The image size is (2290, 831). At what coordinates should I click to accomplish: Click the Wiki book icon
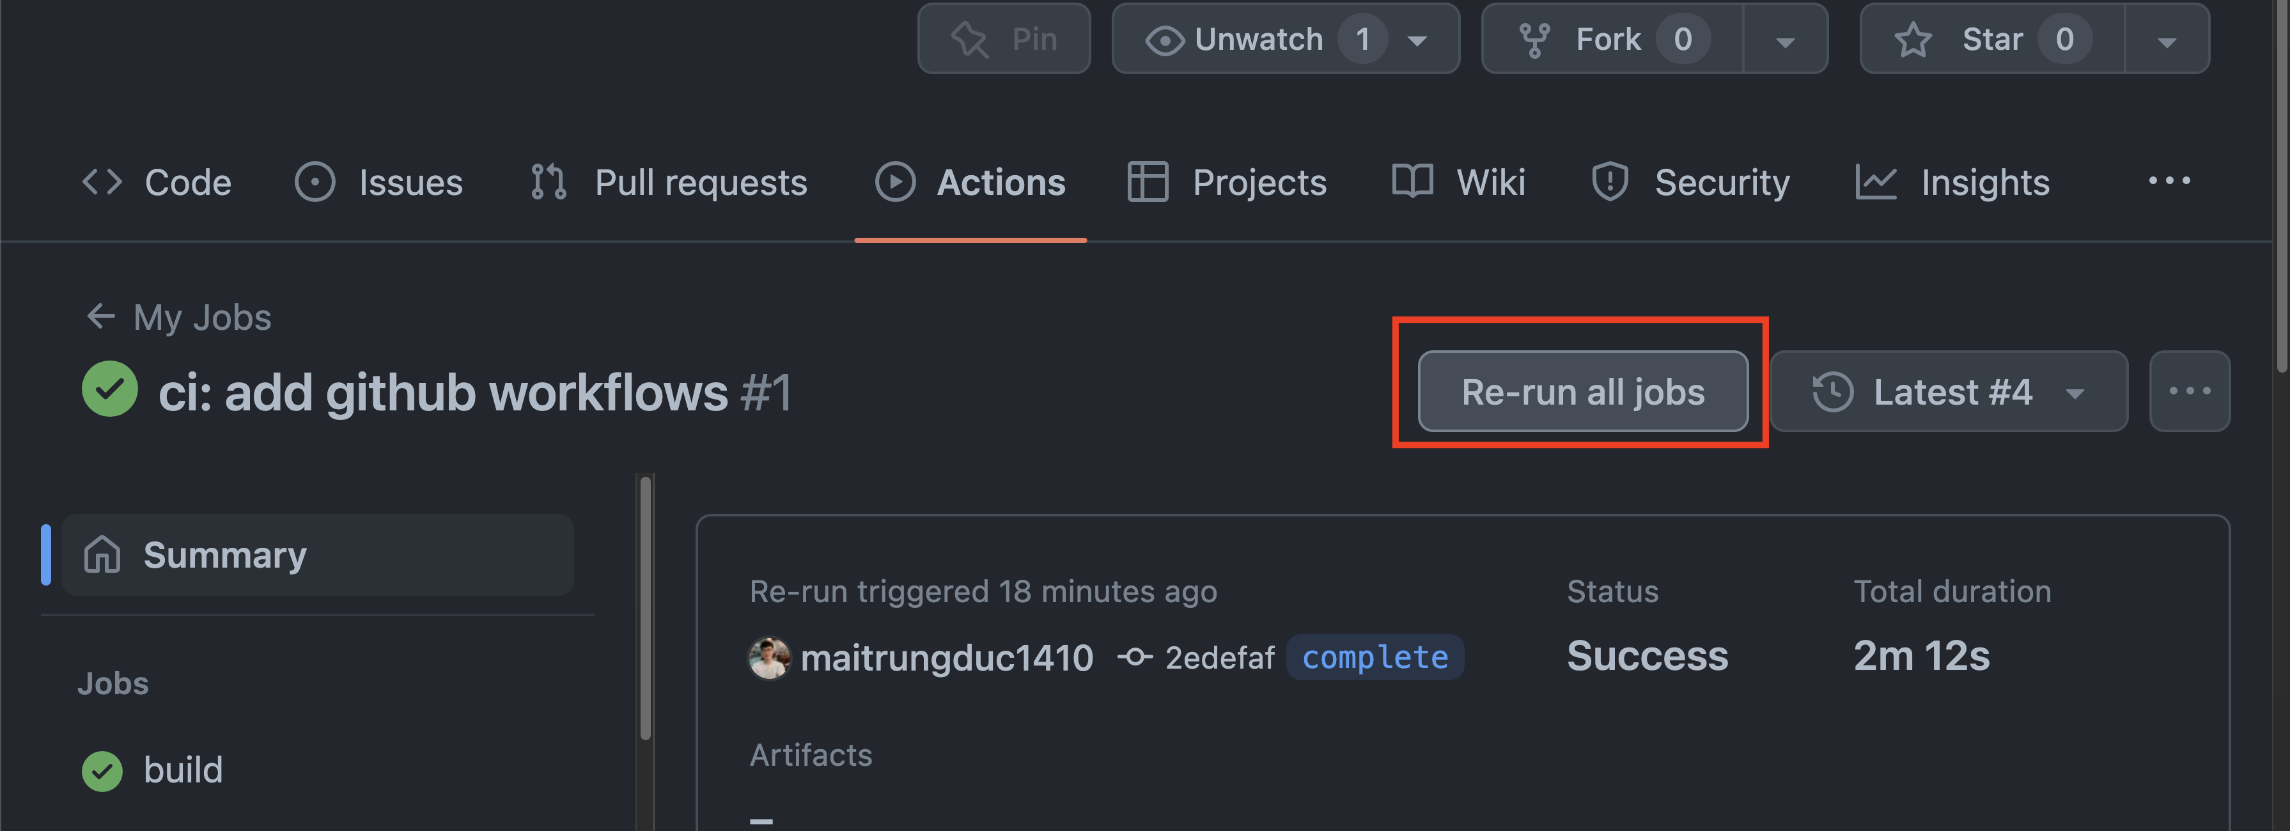click(x=1414, y=182)
